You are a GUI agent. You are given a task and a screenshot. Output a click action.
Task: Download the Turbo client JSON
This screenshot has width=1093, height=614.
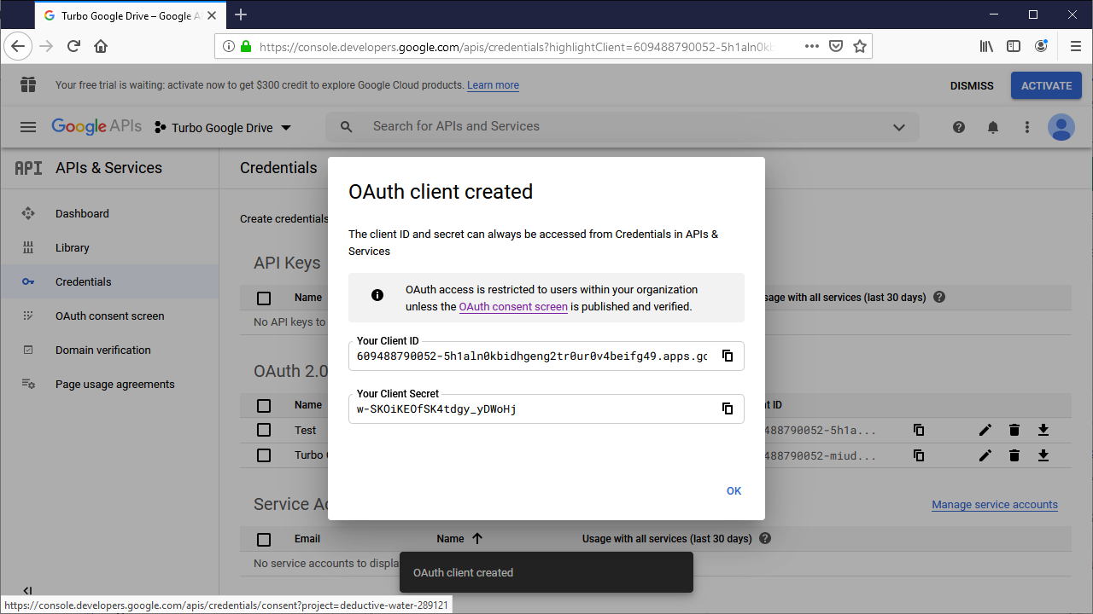tap(1043, 455)
